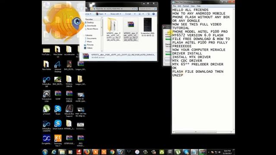Click the Windows Start button
This screenshot has width=276, height=155.
tap(45, 152)
